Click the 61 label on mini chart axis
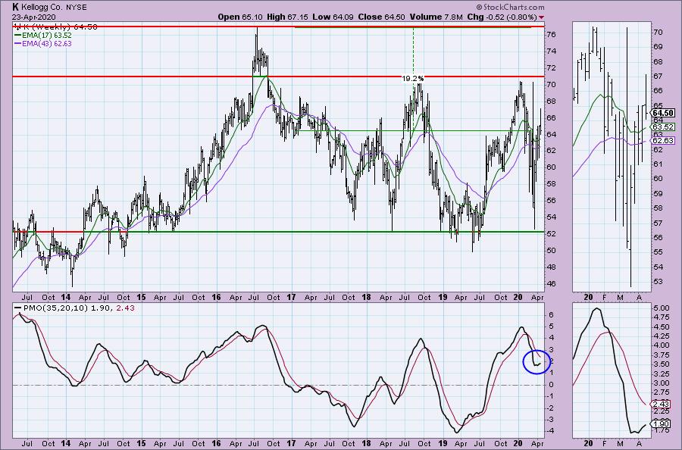This screenshot has width=682, height=450. [x=658, y=164]
